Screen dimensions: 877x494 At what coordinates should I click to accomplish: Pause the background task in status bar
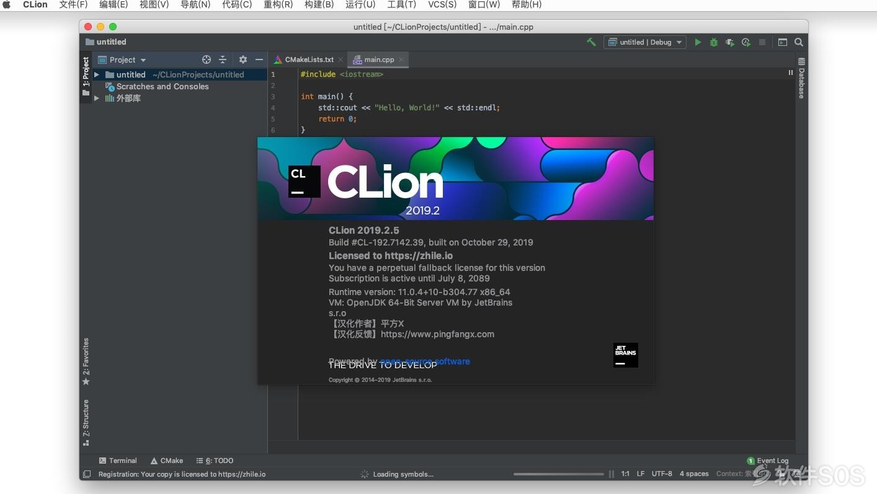click(612, 474)
